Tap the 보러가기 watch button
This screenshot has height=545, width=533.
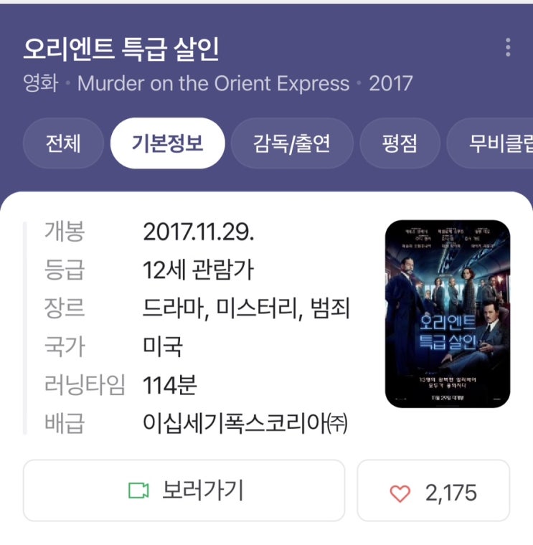(x=184, y=490)
